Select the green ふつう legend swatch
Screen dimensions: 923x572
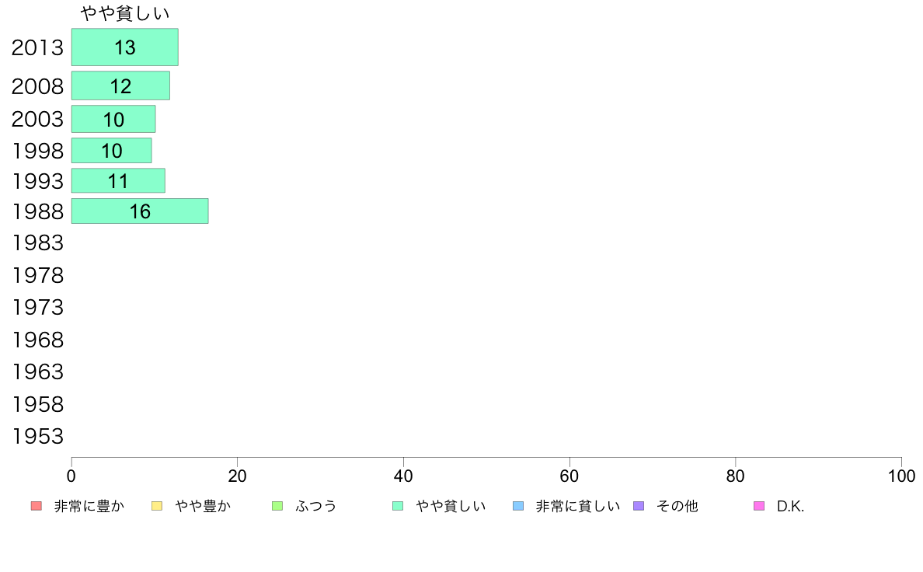tap(277, 506)
